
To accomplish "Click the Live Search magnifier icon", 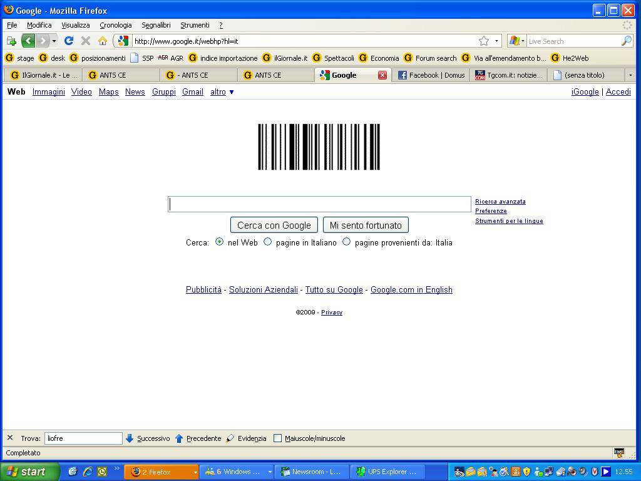I will [626, 41].
